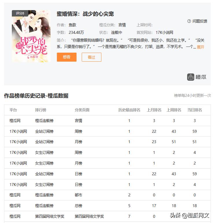
Task: Click 女生订阅榜 in the 月榜 row
Action: [x=44, y=163]
